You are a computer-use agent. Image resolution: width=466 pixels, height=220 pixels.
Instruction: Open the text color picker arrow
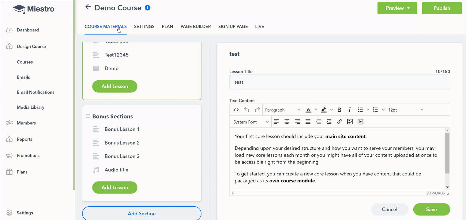point(316,110)
